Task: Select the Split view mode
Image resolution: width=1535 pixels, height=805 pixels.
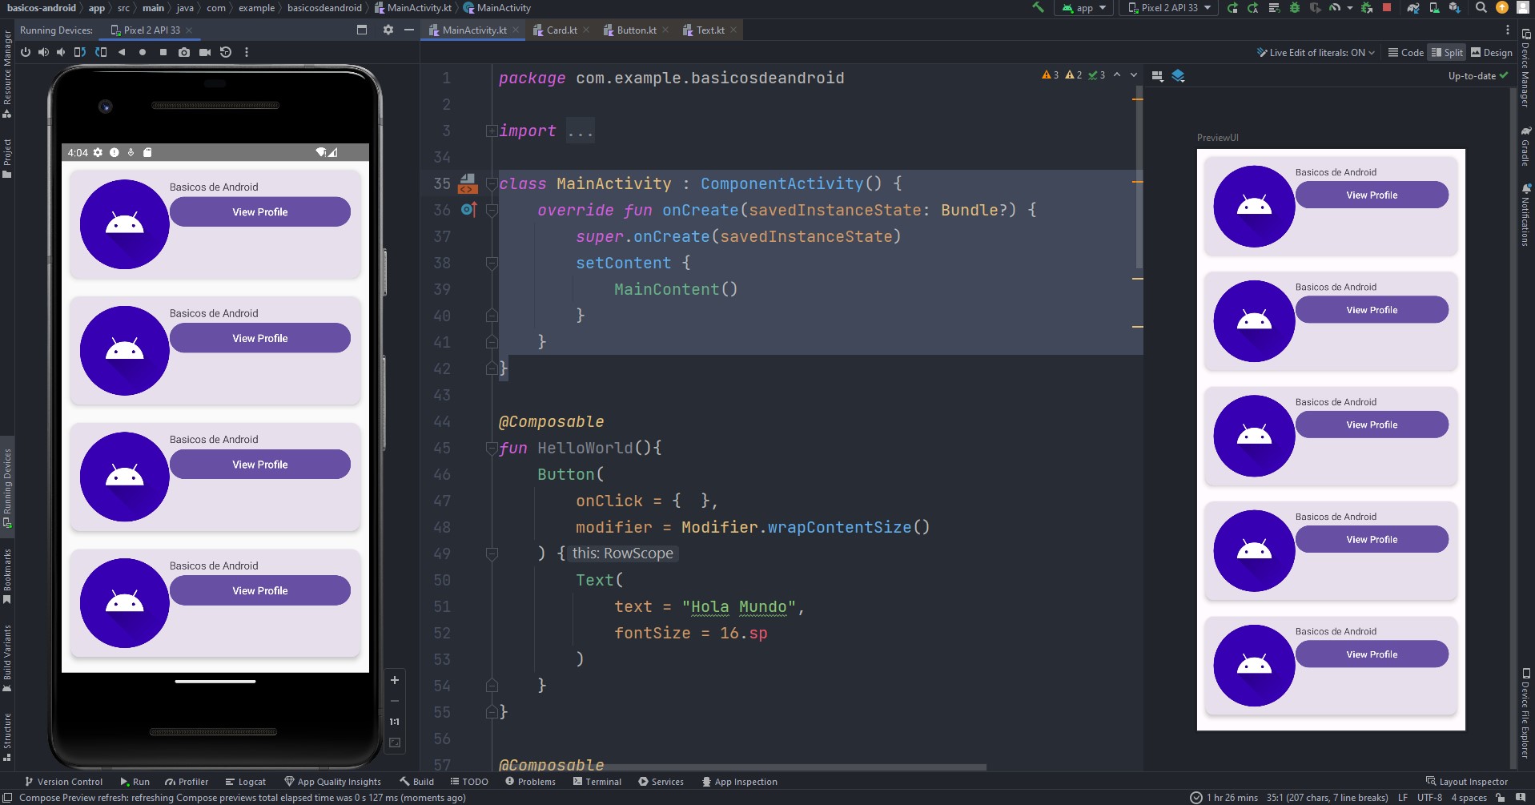Action: click(x=1447, y=53)
